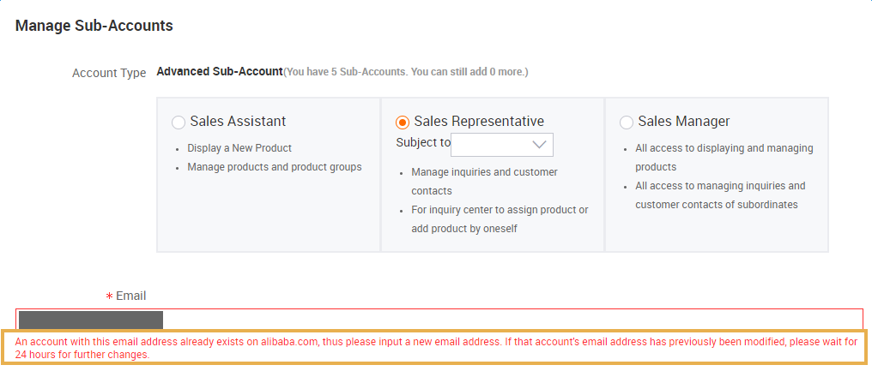Select the Sales Assistant radio button
Image resolution: width=872 pixels, height=371 pixels.
point(179,123)
